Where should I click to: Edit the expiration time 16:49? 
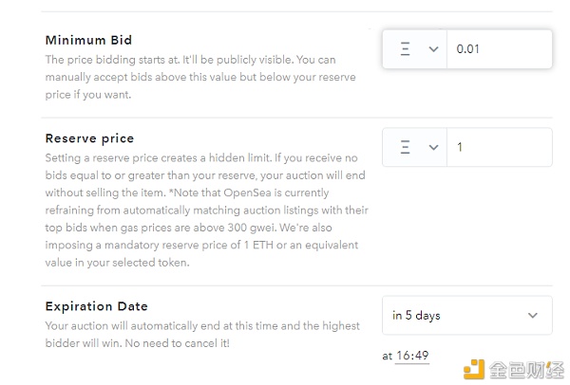[412, 356]
